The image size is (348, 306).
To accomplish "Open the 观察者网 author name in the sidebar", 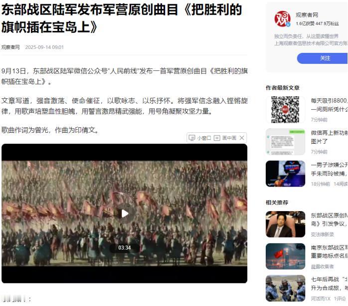I will pyautogui.click(x=307, y=15).
